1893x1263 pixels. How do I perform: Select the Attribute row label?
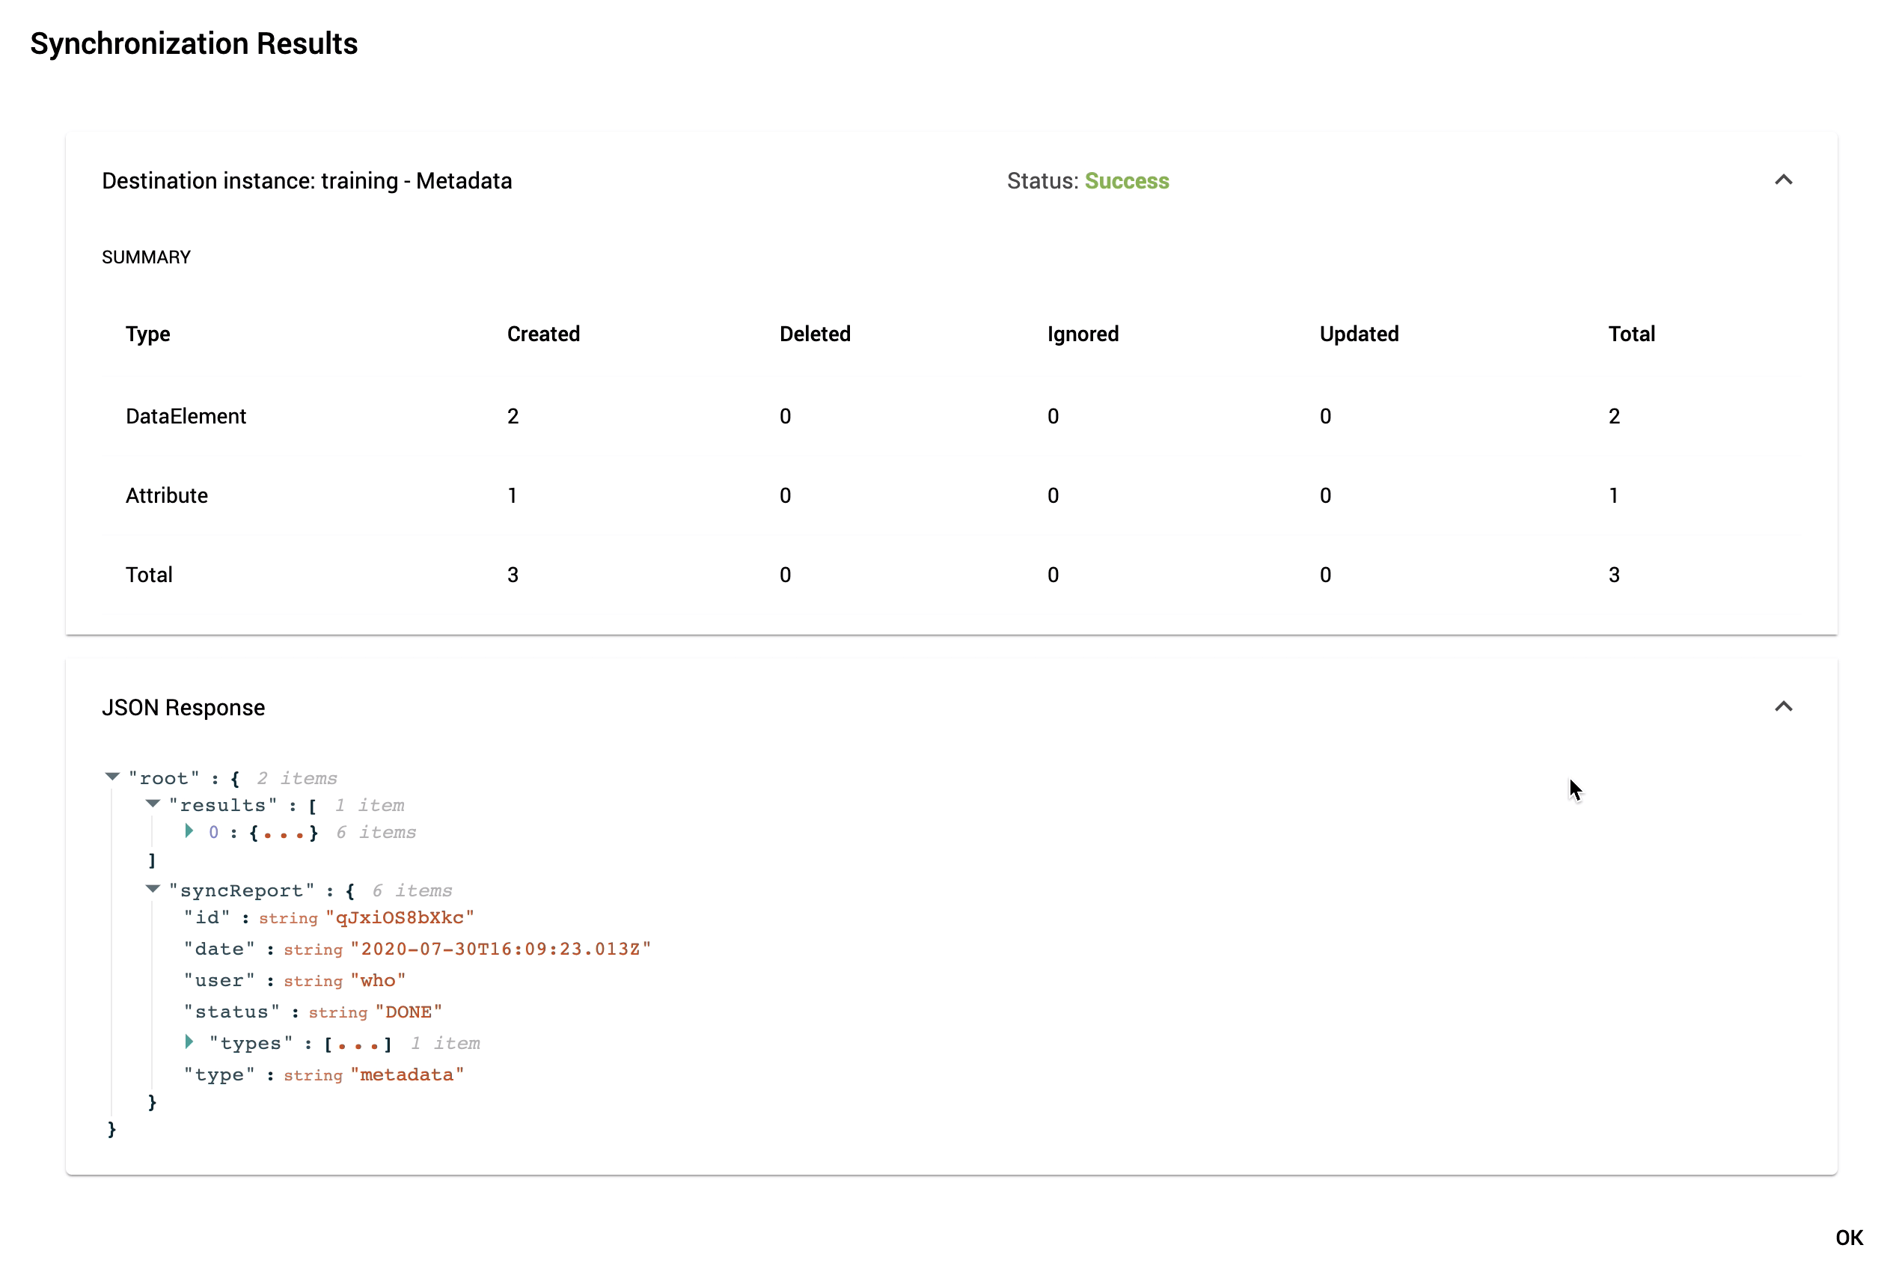coord(167,495)
